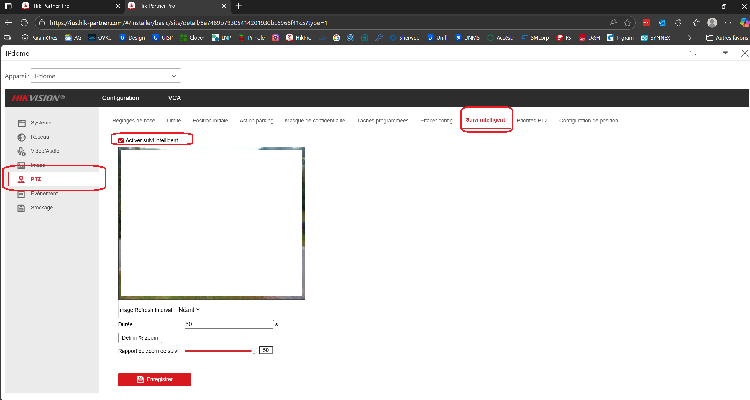Click the Durée input field

coord(229,324)
